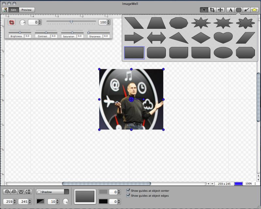Viewport: 261px width, 209px height.
Task: Flip image horizontally button
Action: 21,192
